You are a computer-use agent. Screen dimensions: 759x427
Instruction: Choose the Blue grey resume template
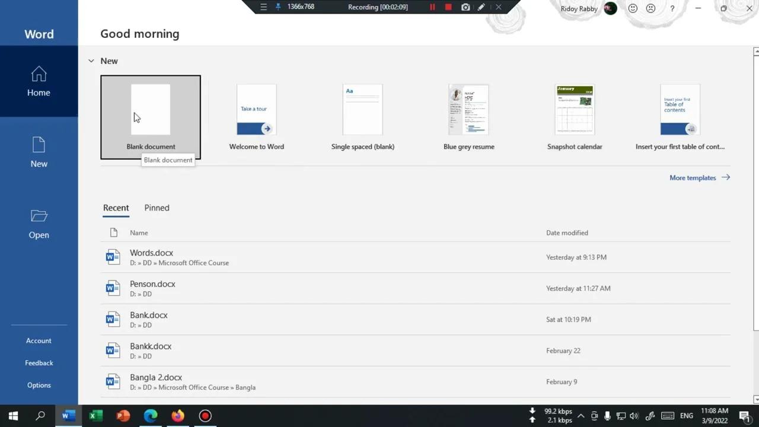tap(469, 117)
